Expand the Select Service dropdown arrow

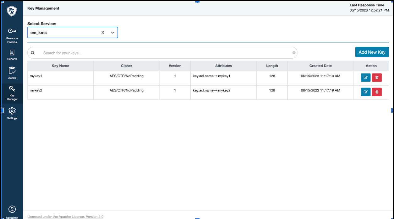point(112,33)
